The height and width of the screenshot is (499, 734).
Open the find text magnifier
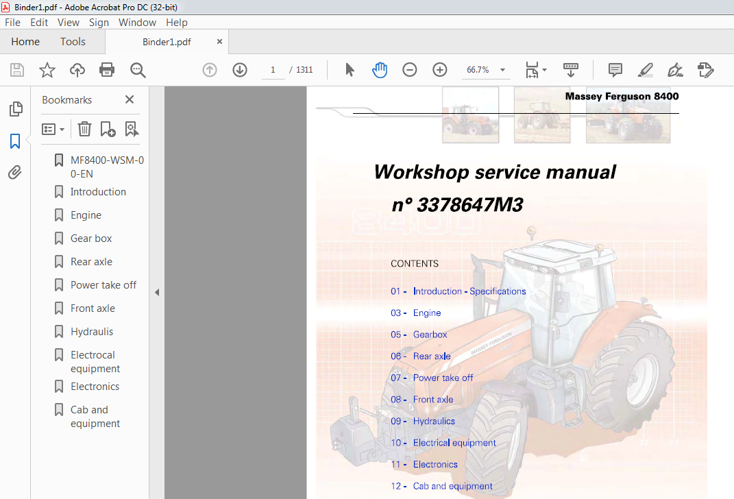pyautogui.click(x=138, y=70)
